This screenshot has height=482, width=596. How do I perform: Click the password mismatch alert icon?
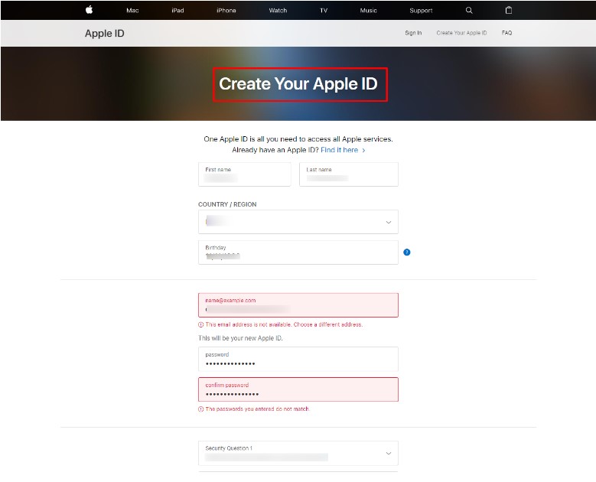[x=200, y=409]
